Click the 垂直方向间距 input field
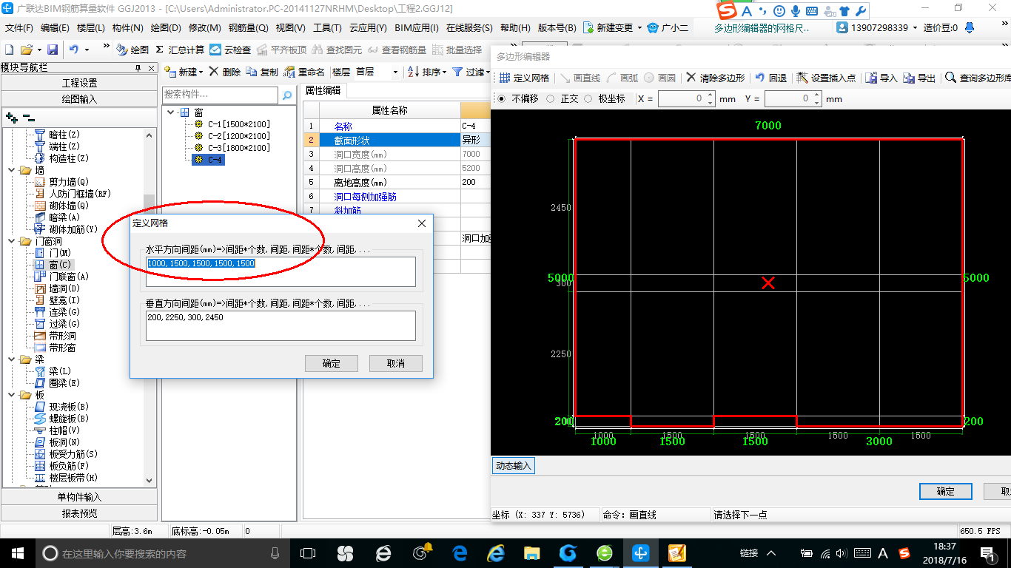The image size is (1011, 568). click(281, 325)
